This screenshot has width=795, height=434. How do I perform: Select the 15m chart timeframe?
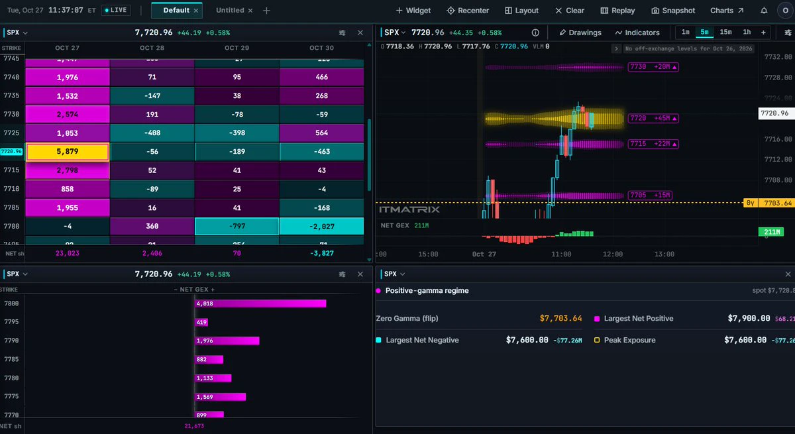tap(725, 32)
